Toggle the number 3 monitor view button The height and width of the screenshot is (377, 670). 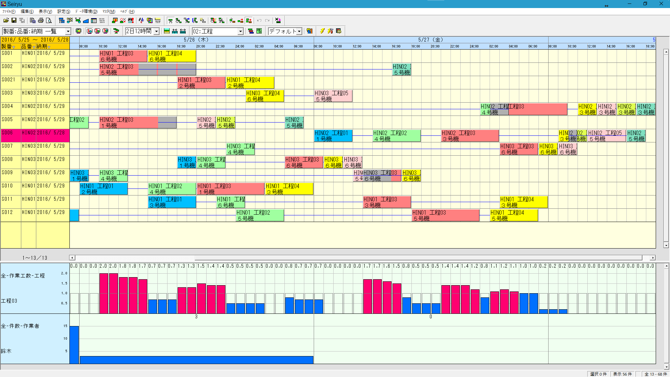point(105,31)
